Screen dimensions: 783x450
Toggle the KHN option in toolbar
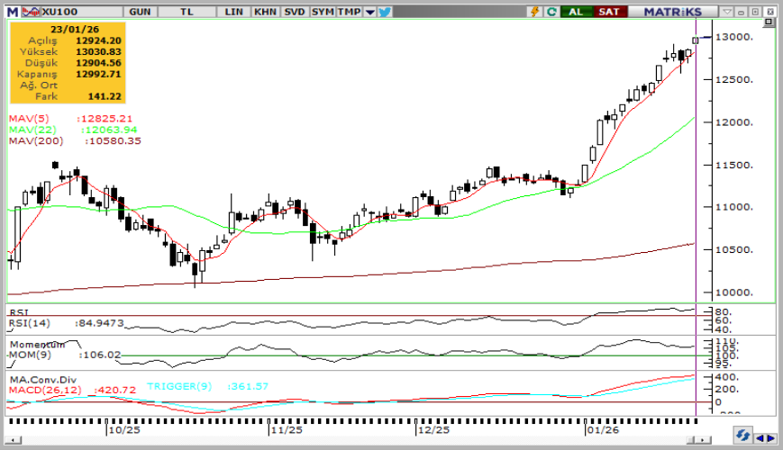(265, 12)
